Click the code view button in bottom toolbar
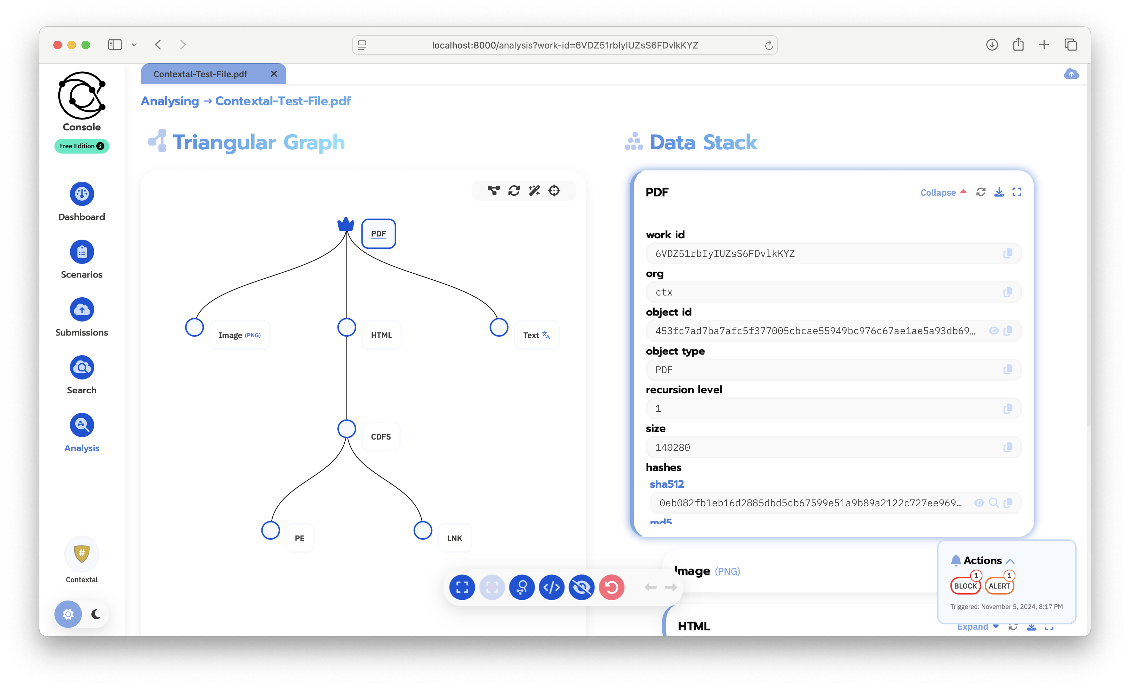Screen dimensions: 1130x688 (x=551, y=587)
